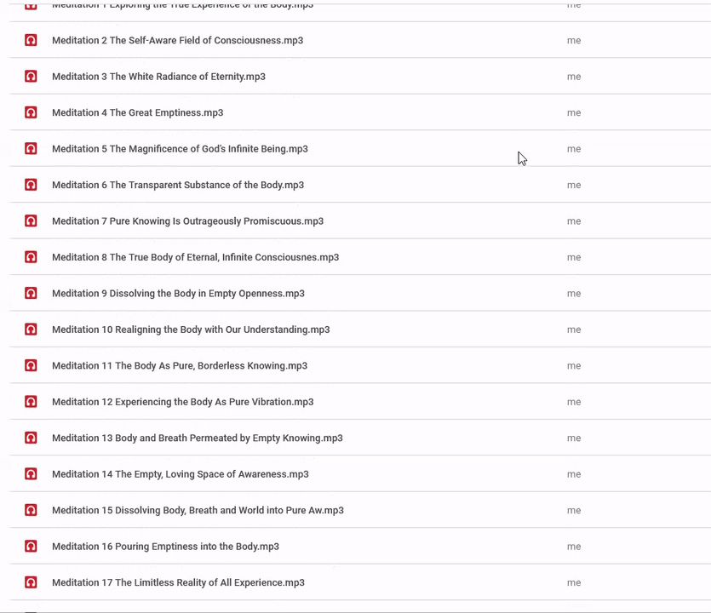
Task: Select audio icon next to Meditation 8
Action: coord(31,257)
